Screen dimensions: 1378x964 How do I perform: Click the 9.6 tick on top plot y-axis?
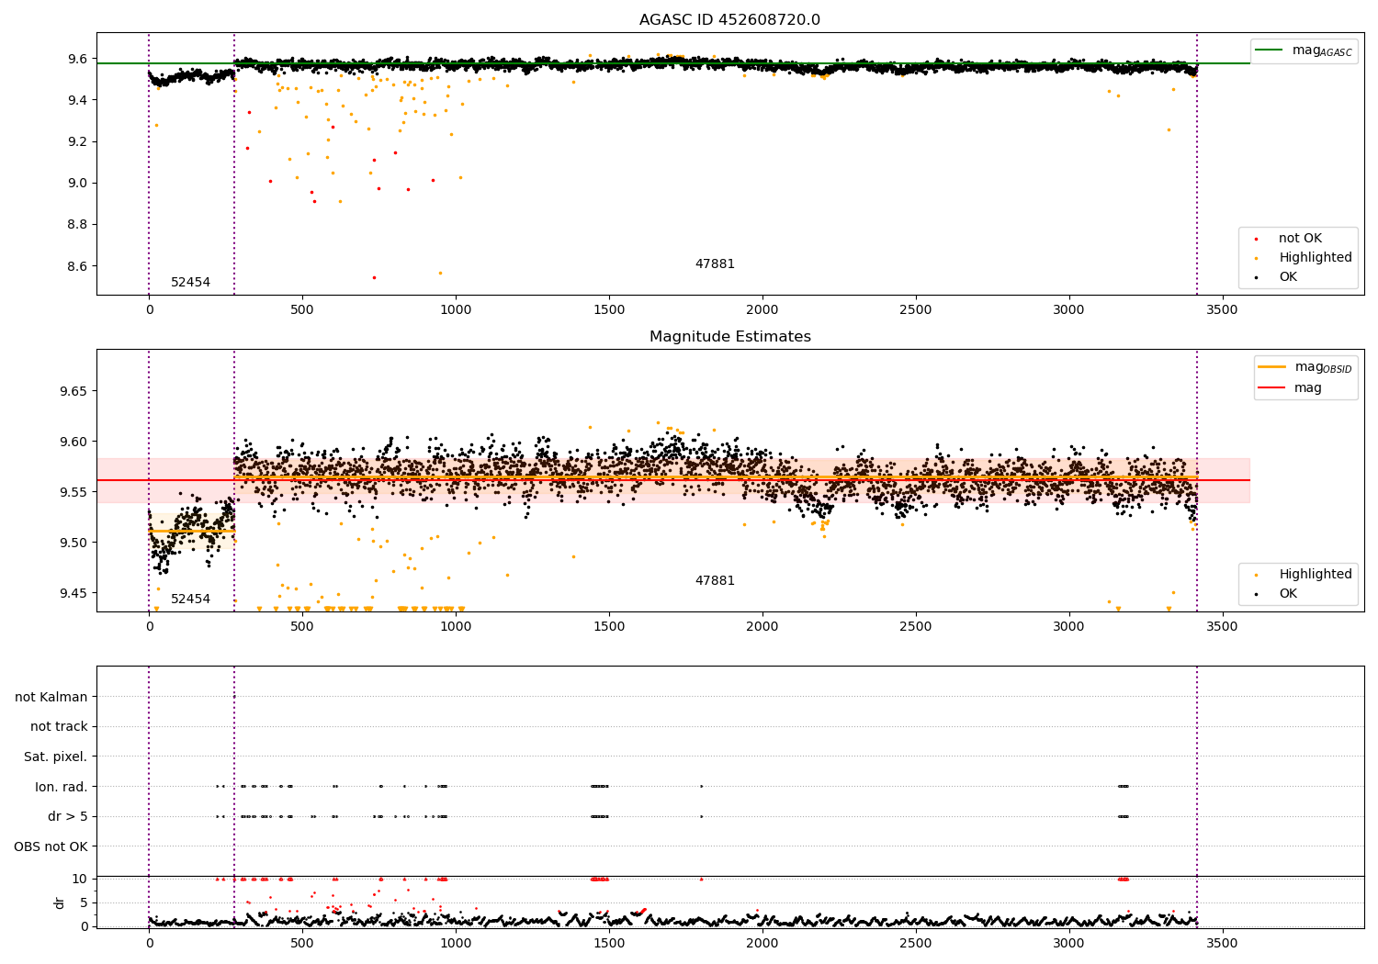[77, 59]
